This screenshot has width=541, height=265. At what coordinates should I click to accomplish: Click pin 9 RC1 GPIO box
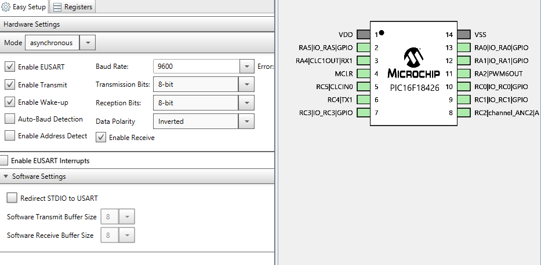(464, 100)
